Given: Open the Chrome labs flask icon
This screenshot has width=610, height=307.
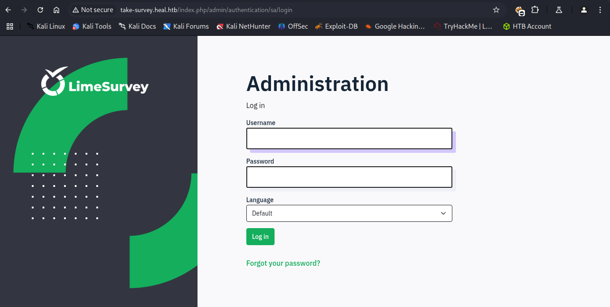Looking at the screenshot, I should coord(558,10).
